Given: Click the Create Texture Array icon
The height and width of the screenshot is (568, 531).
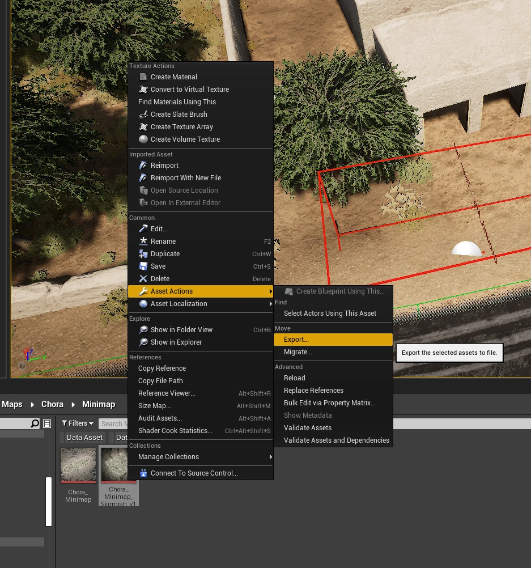Looking at the screenshot, I should (143, 127).
